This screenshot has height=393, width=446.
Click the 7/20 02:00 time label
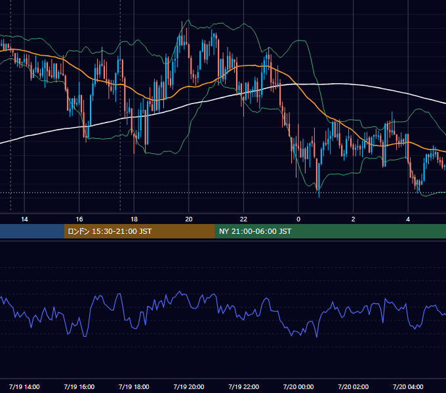tap(354, 386)
